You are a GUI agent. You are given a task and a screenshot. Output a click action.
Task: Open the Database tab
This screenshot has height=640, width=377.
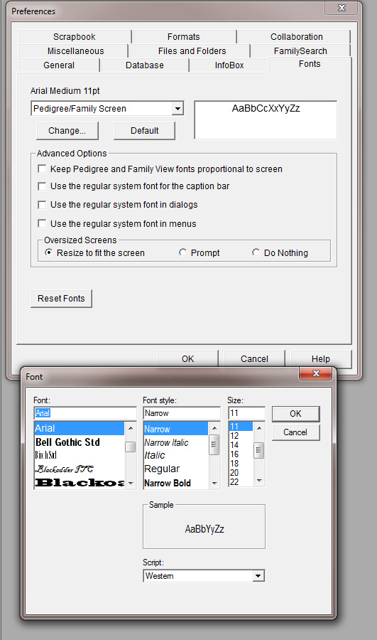click(x=145, y=65)
